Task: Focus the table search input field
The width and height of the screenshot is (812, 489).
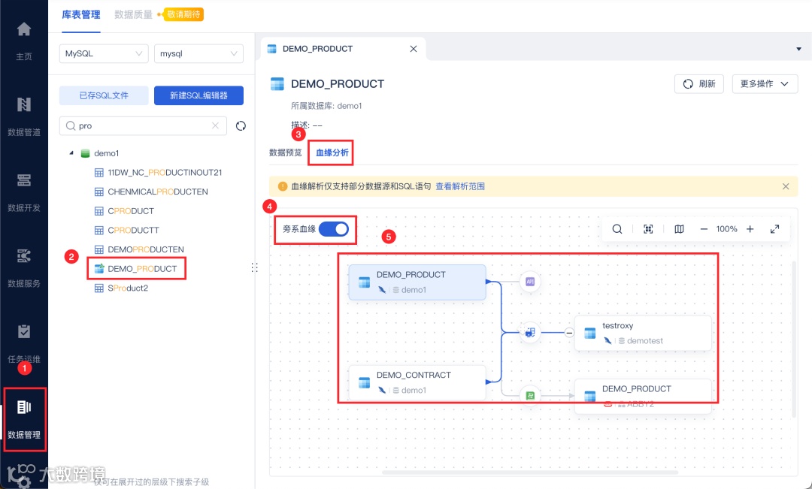Action: click(144, 125)
